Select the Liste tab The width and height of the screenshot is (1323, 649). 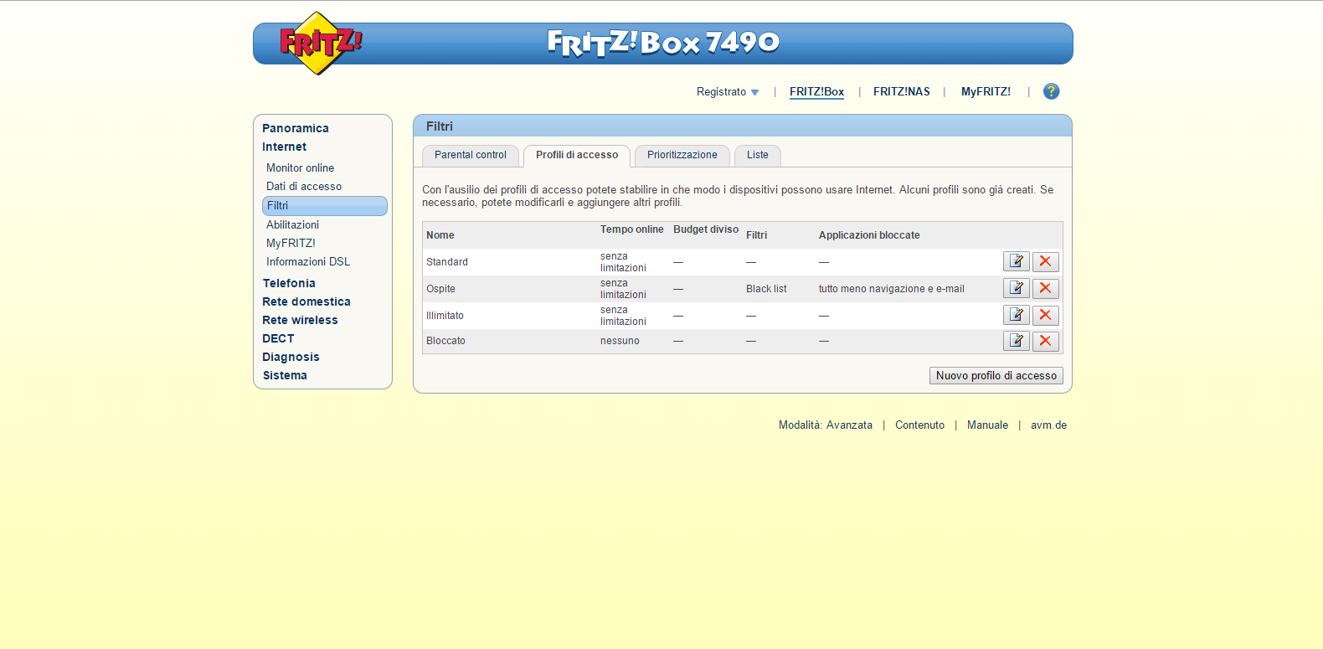click(757, 155)
